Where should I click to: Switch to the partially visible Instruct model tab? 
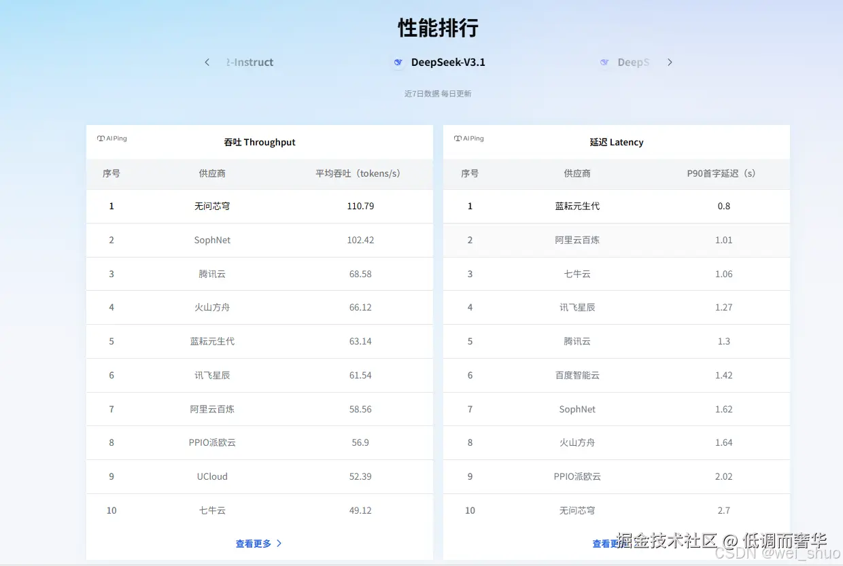(250, 62)
